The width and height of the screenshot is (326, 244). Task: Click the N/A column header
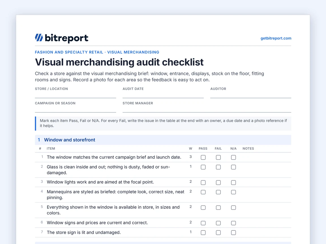coord(233,149)
